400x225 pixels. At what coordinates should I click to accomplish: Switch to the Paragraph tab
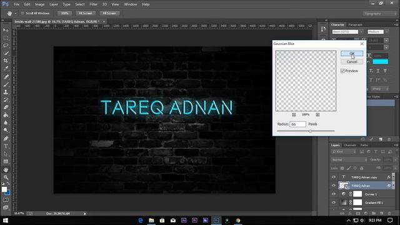point(356,25)
